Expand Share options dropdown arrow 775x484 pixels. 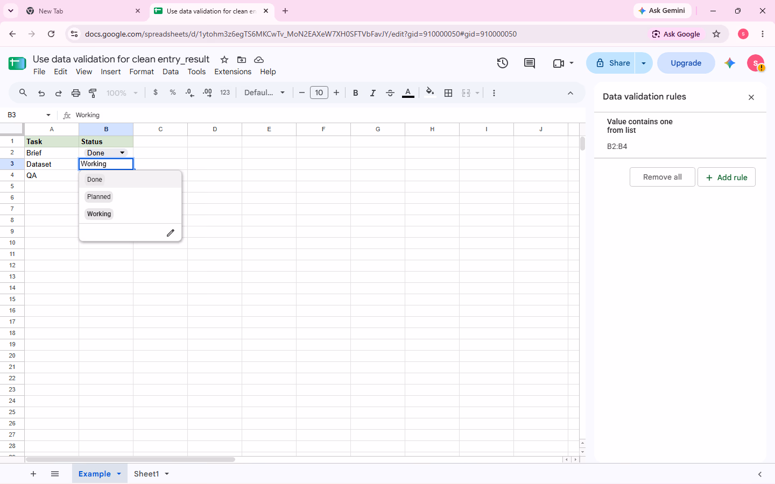pos(644,63)
